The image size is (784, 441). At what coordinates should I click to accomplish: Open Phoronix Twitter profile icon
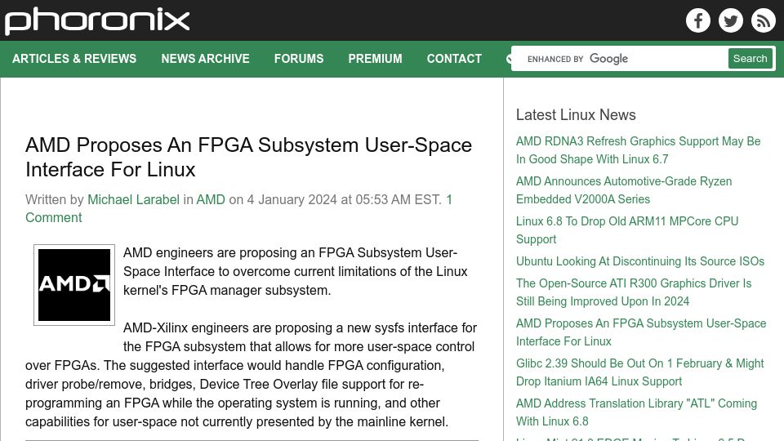click(x=730, y=20)
